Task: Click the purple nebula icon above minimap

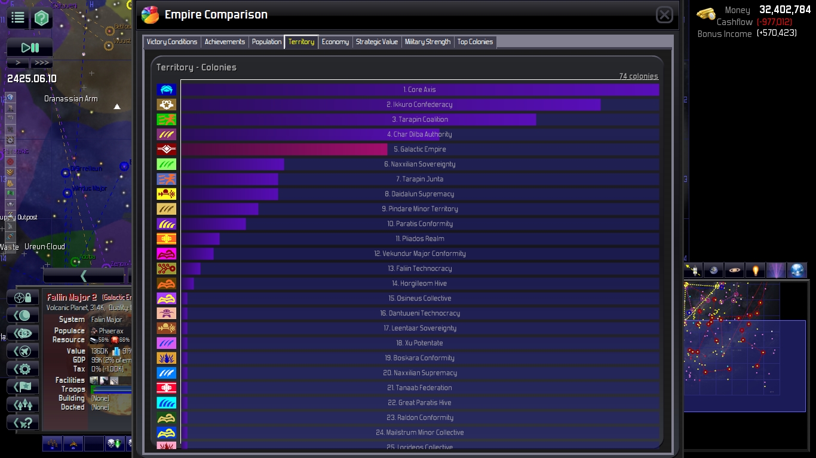Action: click(x=776, y=270)
